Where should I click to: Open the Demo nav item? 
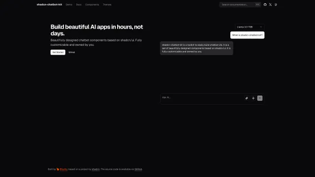[x=69, y=4]
